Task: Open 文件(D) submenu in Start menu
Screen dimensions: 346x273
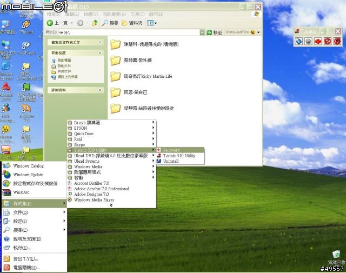Action: (34, 212)
